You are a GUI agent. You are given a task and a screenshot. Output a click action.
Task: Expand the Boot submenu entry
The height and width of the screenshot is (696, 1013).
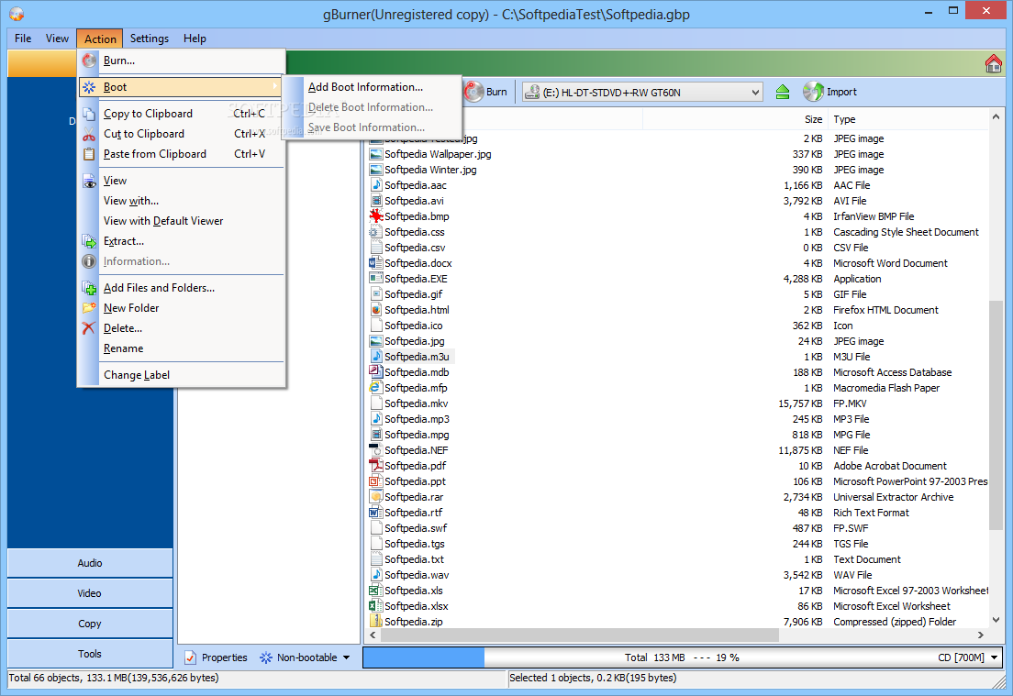[180, 87]
